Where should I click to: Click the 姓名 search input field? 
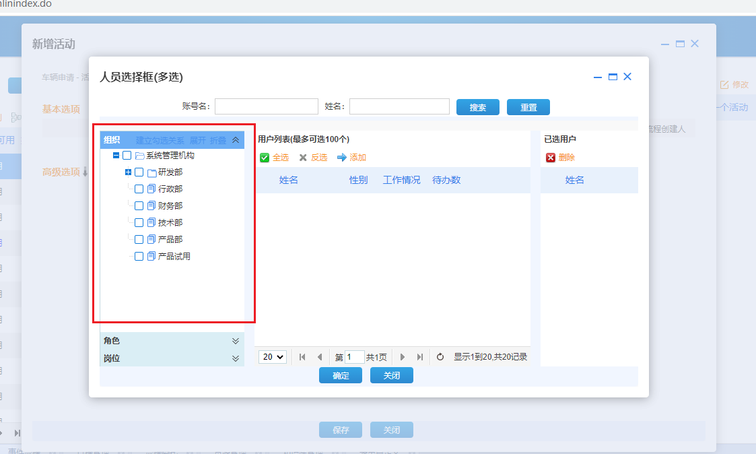(399, 106)
